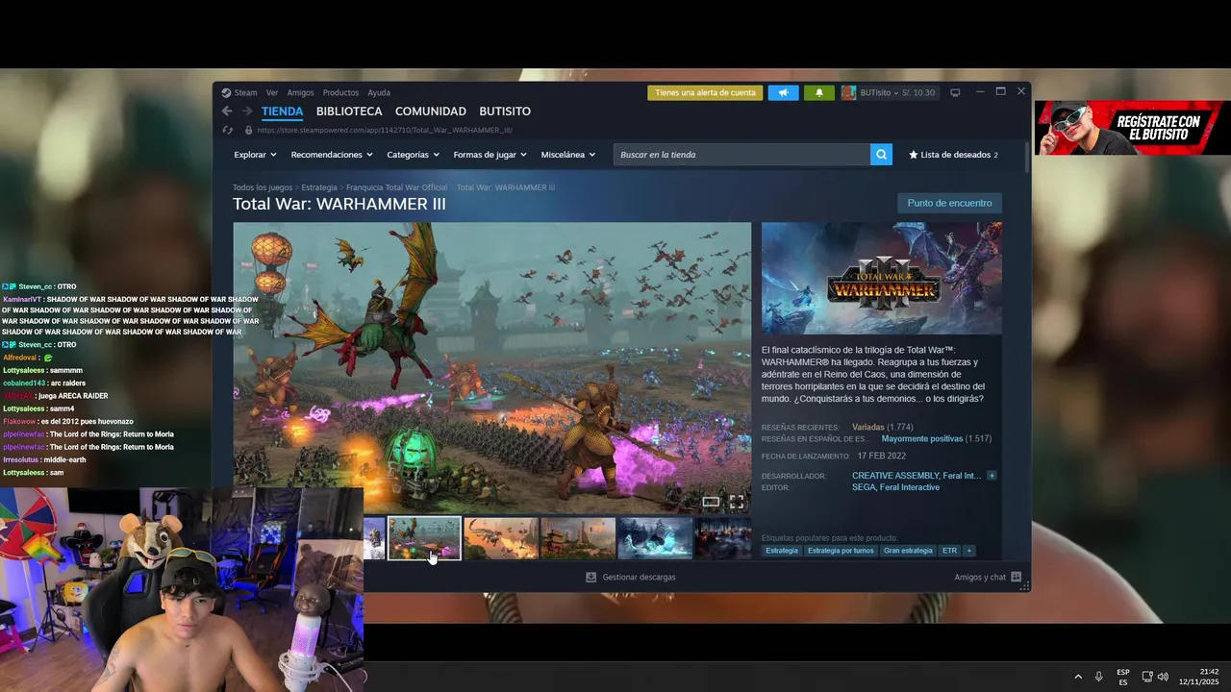The image size is (1231, 692).
Task: Open network settings from the taskbar tray
Action: click(1146, 677)
